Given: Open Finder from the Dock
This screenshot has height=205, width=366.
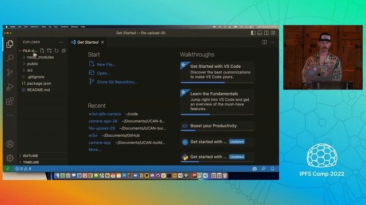Looking at the screenshot, I should click(x=57, y=175).
